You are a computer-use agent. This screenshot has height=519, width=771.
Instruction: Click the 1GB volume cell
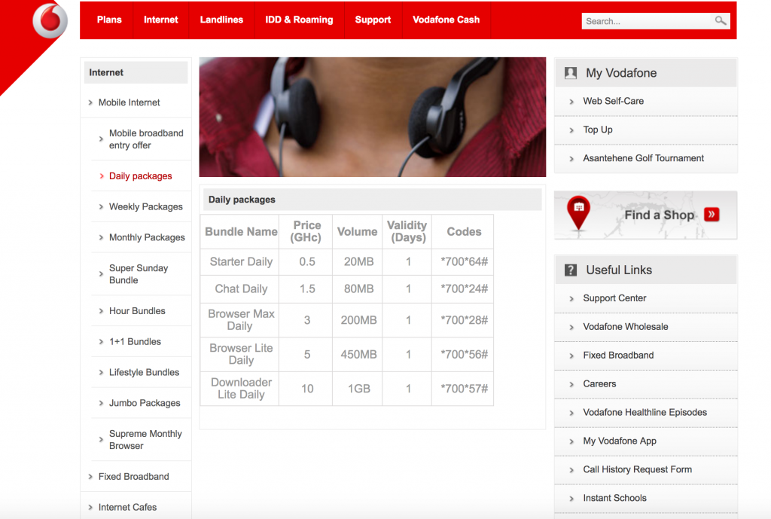[358, 389]
